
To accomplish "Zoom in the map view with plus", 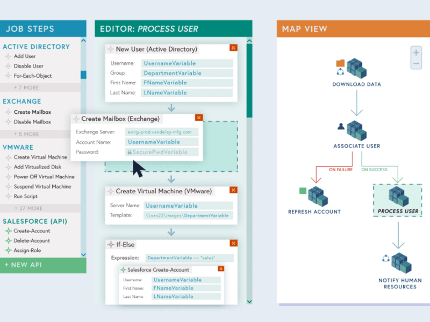I will [416, 52].
